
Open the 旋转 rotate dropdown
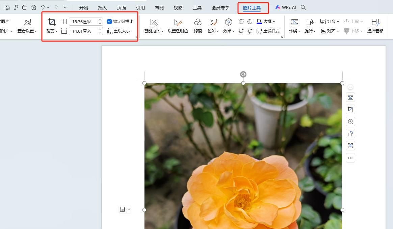(310, 26)
